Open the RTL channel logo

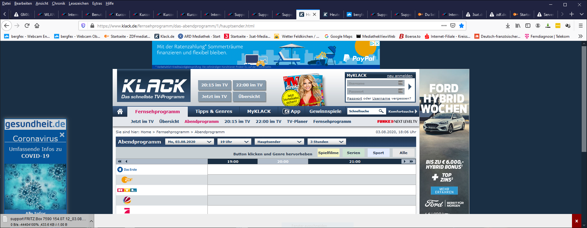127,190
